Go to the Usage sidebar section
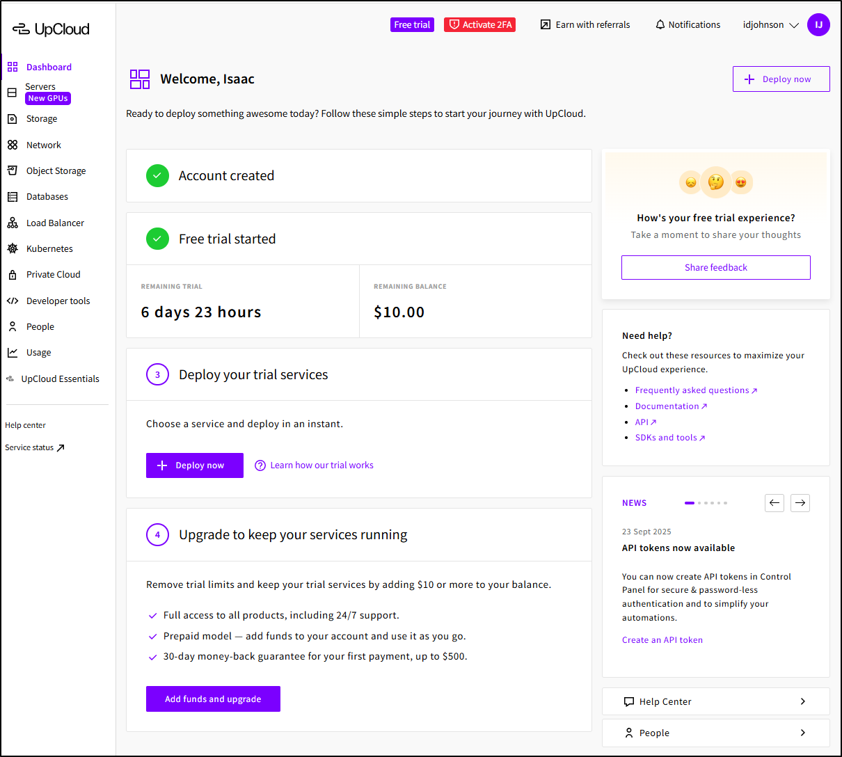Viewport: 842px width, 757px height. [x=38, y=353]
